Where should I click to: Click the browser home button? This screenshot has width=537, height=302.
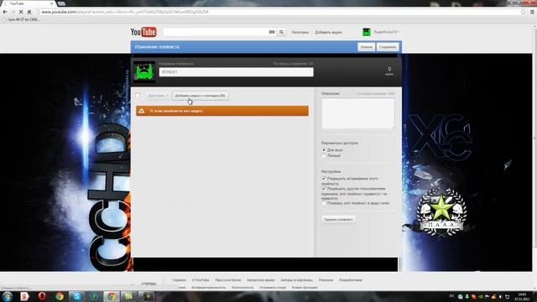click(29, 12)
